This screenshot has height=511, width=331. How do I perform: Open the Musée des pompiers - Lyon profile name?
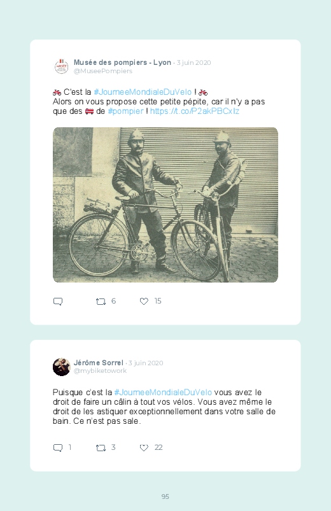(x=122, y=62)
